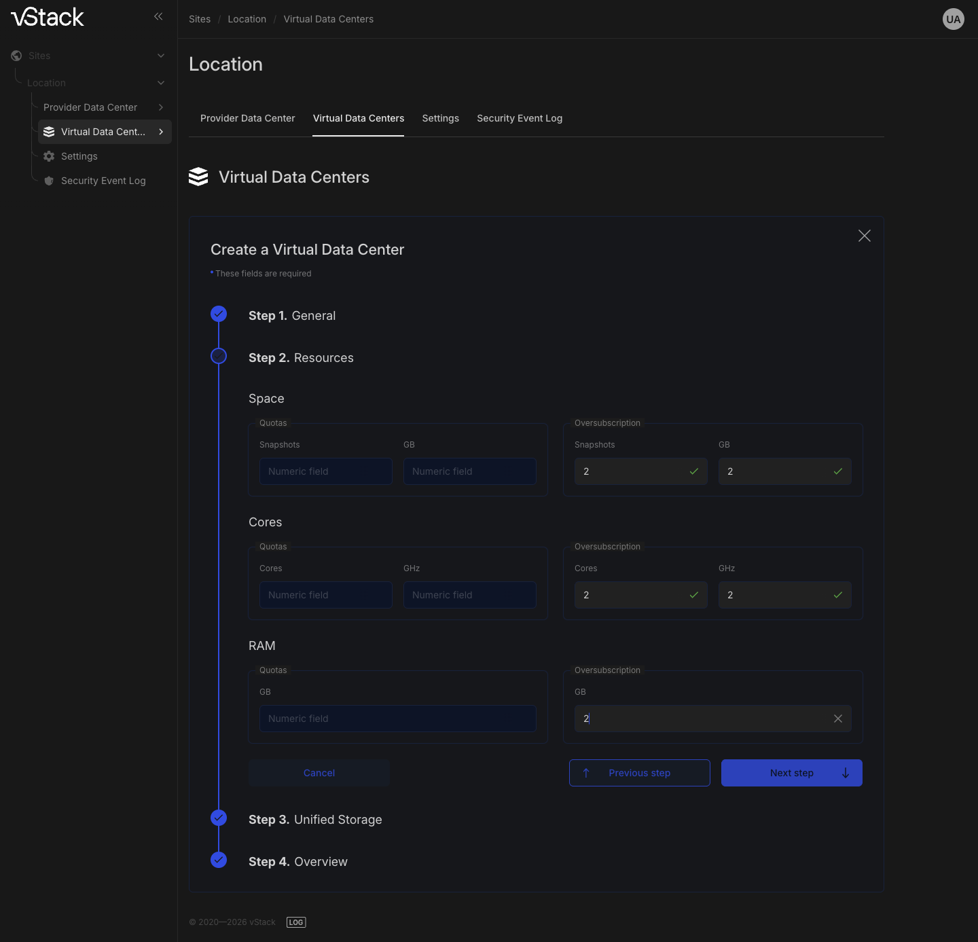The height and width of the screenshot is (942, 978).
Task: Click the Virtual Data Centers stack icon in sidebar
Action: pyautogui.click(x=49, y=132)
